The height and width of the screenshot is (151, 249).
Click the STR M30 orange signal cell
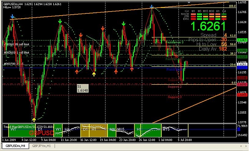212,17
